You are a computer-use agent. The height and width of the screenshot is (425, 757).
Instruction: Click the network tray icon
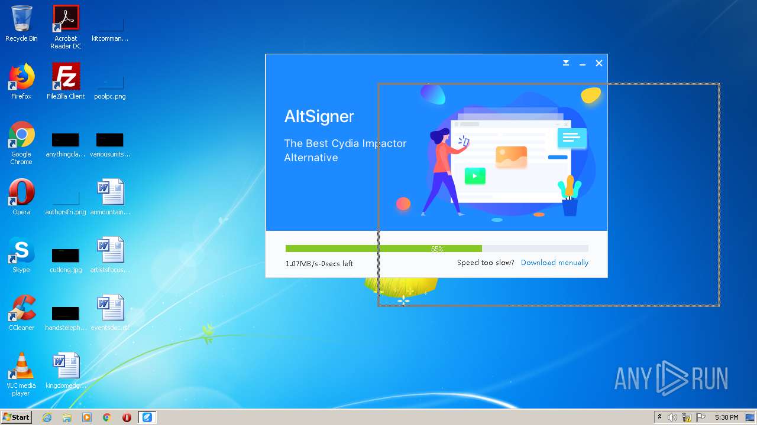click(687, 417)
